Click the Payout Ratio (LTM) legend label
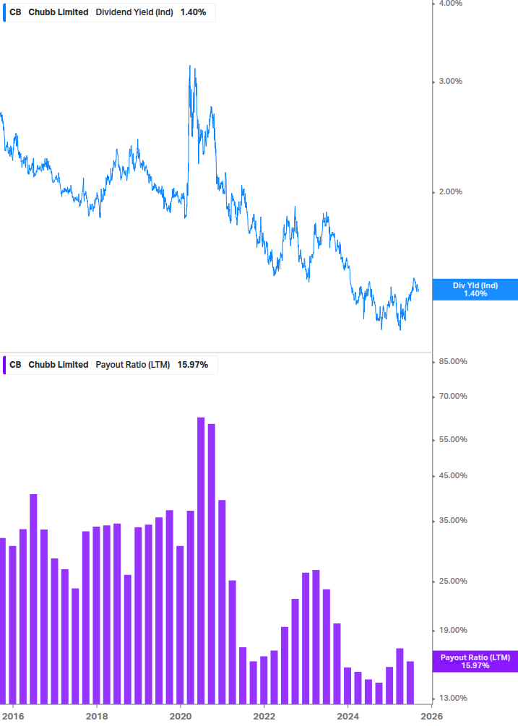The image size is (518, 726). coord(133,365)
